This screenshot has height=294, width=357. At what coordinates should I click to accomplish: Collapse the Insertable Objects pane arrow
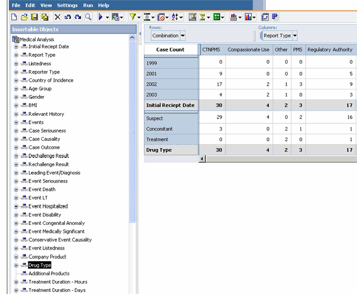(x=140, y=33)
